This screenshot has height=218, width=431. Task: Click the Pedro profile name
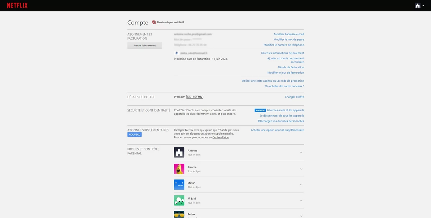[191, 214]
